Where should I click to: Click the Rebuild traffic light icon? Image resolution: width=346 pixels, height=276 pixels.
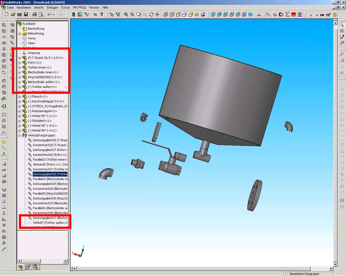(x=74, y=15)
